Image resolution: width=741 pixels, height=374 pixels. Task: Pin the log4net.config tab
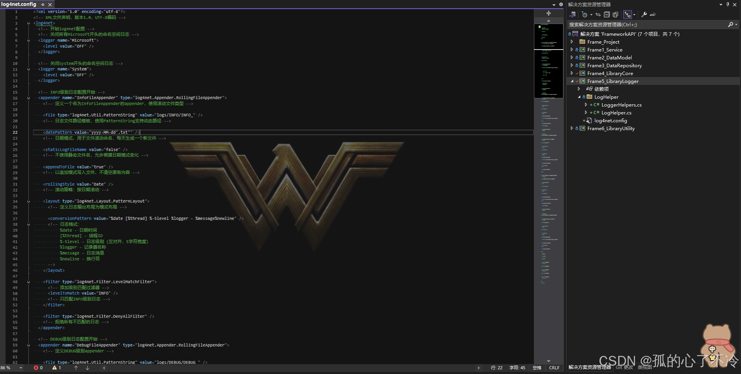[x=43, y=4]
